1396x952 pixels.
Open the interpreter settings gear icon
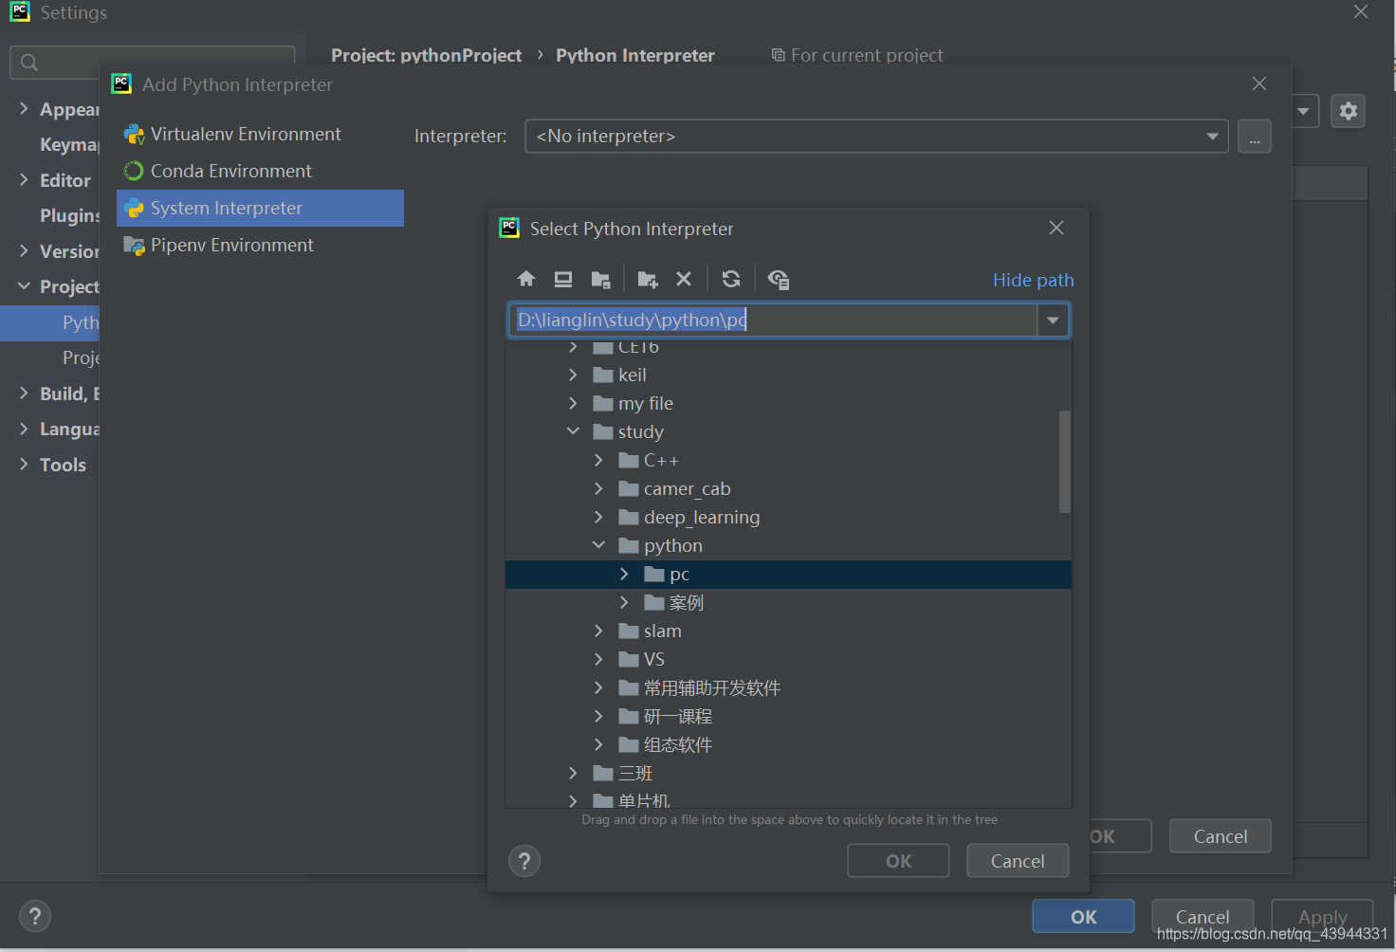pyautogui.click(x=1348, y=111)
